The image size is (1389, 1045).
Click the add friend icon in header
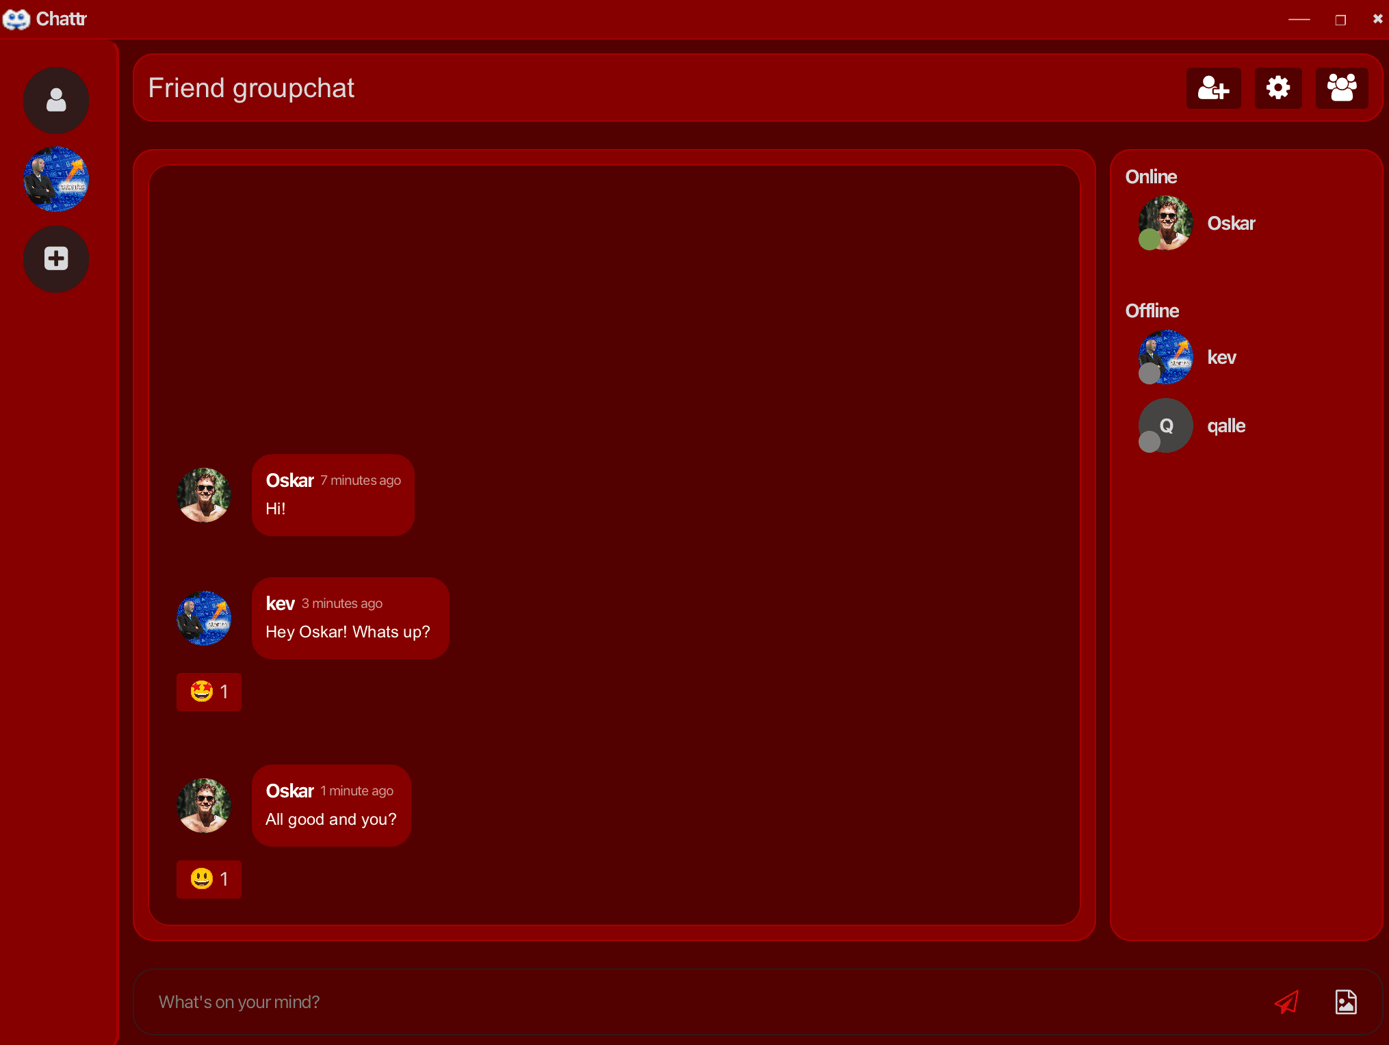click(1213, 88)
